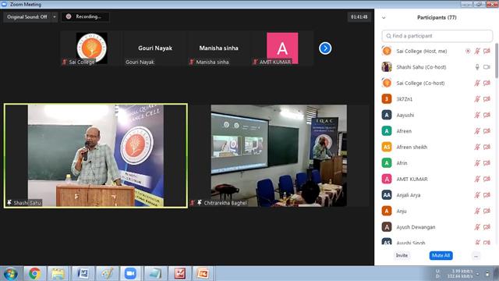Screen dimensions: 499x281
Task: Unmute Ayush Dewangan's microphone icon
Action: [x=477, y=227]
